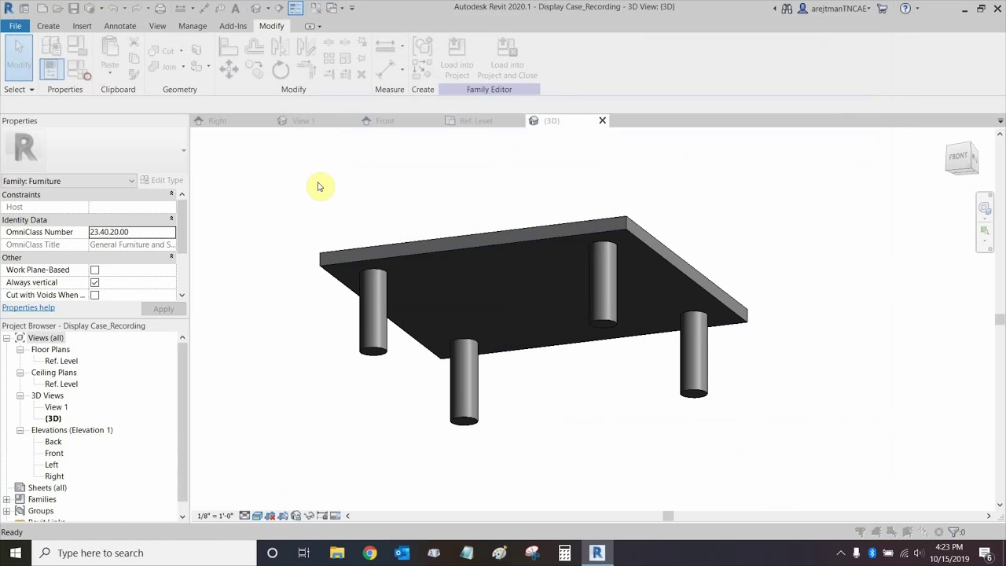
Task: Click the selection Filter icon in status bar
Action: pos(953,532)
